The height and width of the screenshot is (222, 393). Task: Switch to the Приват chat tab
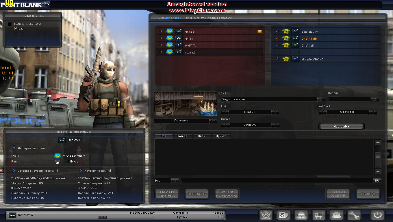coord(221,136)
